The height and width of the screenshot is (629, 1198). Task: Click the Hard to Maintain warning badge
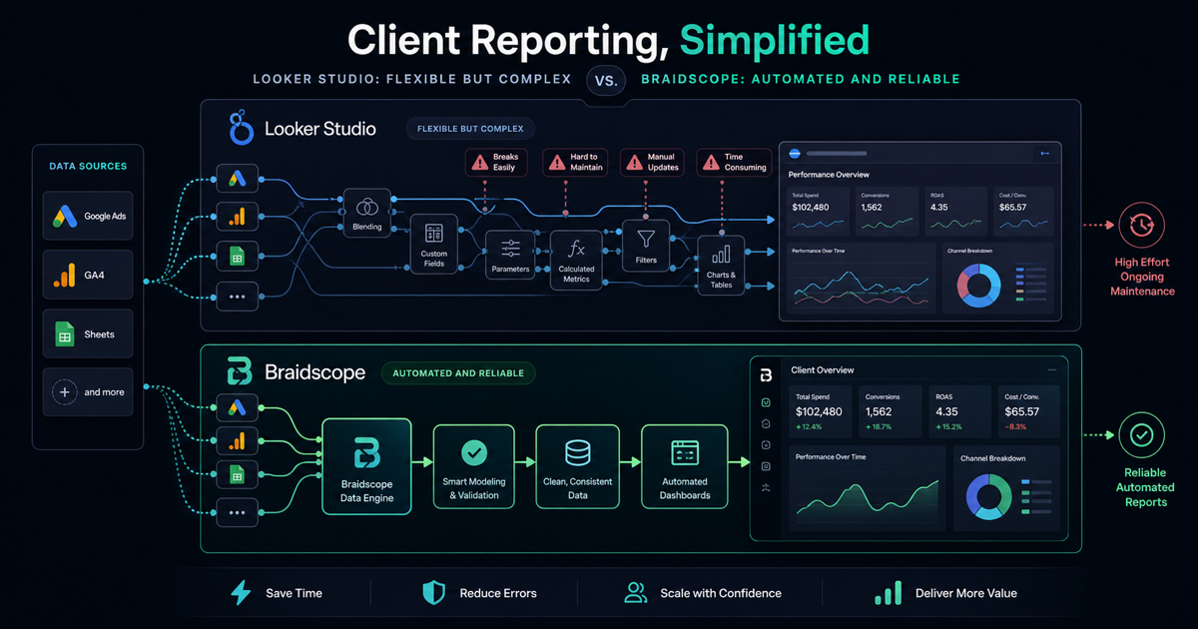[x=574, y=163]
